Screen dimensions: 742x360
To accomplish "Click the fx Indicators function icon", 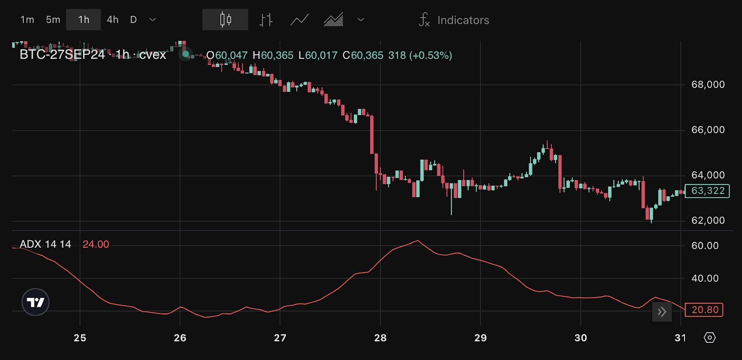I will tap(424, 20).
